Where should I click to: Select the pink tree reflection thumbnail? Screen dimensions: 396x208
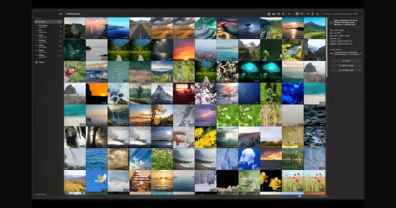[x=227, y=94]
